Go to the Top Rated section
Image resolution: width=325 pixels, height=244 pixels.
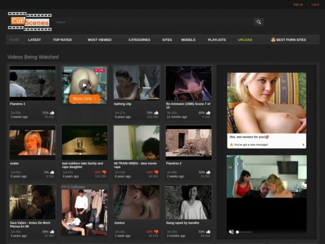(x=62, y=40)
